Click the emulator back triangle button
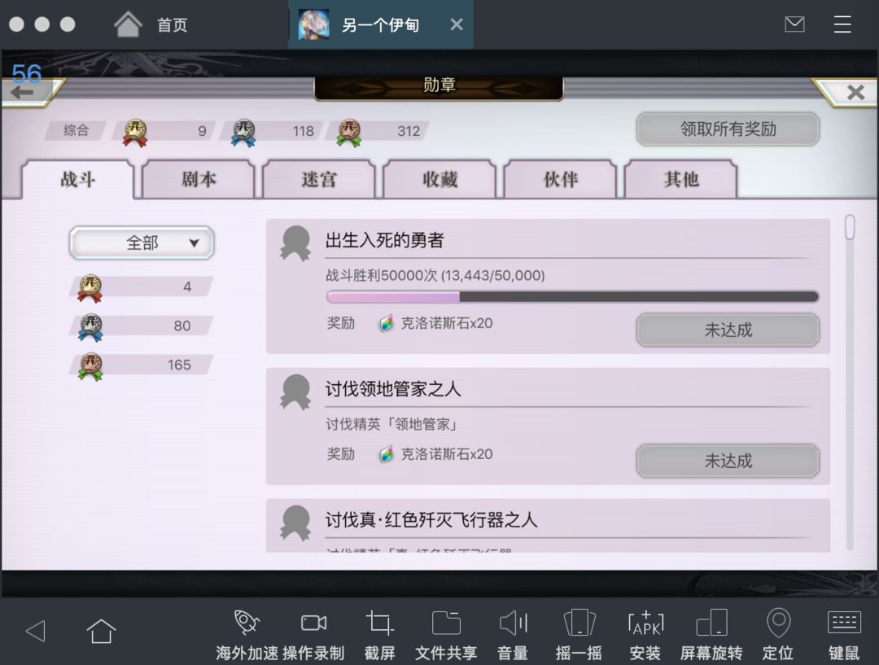The height and width of the screenshot is (665, 879). (x=36, y=631)
